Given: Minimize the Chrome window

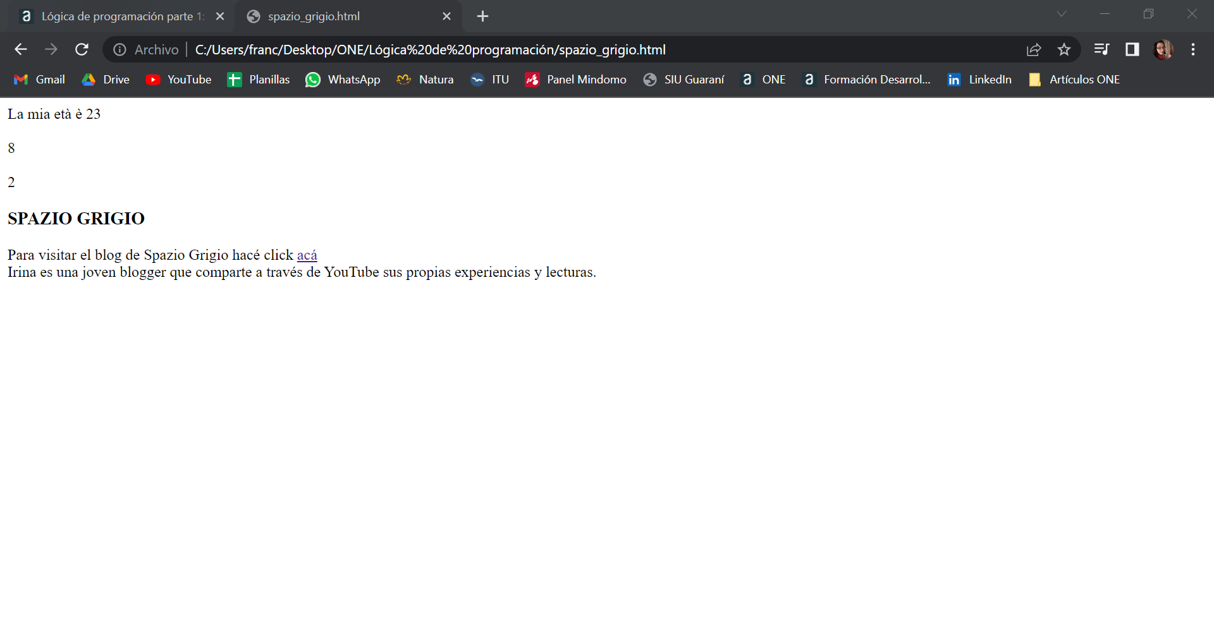Looking at the screenshot, I should pos(1105,14).
